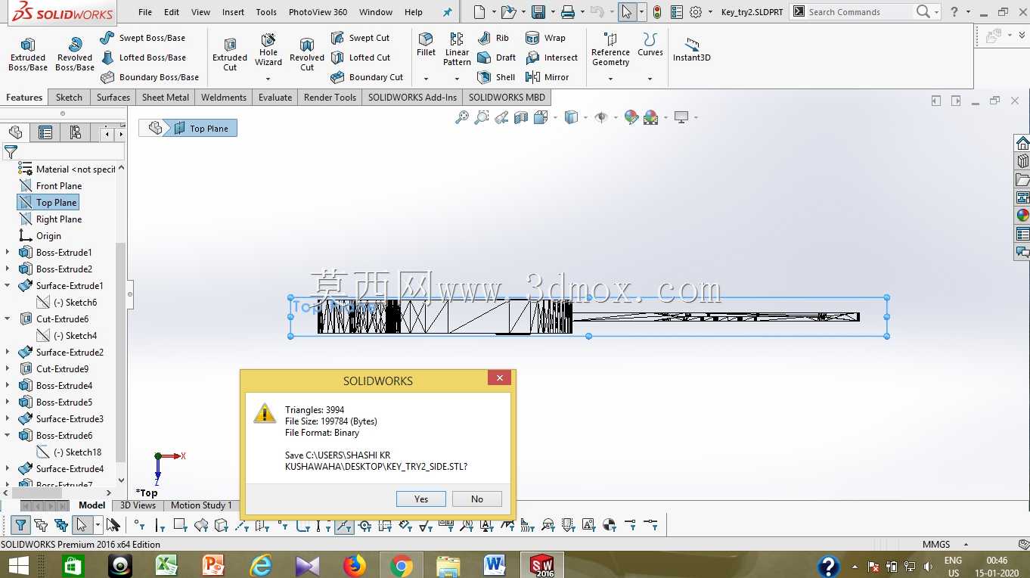Viewport: 1030px width, 578px height.
Task: Click the filter funnel in feature tree
Action: pyautogui.click(x=11, y=152)
